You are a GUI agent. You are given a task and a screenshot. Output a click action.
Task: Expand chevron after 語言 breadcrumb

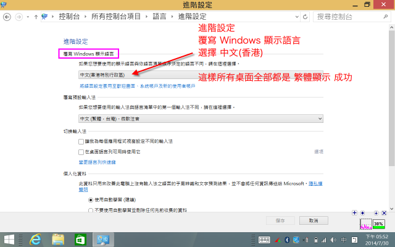coord(172,17)
